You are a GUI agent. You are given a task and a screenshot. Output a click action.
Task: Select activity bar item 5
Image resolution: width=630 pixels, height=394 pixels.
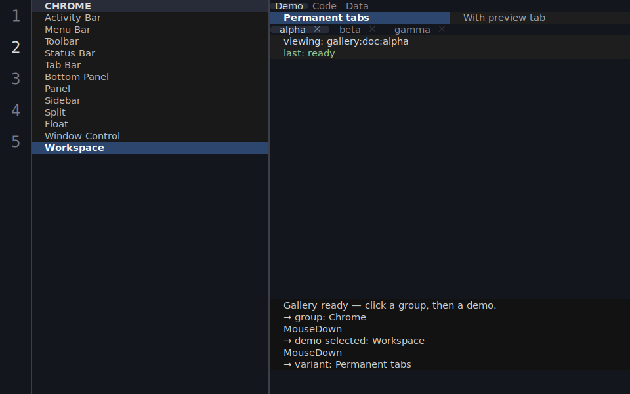[16, 141]
